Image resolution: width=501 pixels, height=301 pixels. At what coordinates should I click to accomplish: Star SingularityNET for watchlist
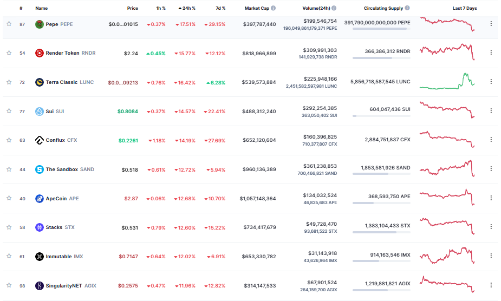(9, 285)
